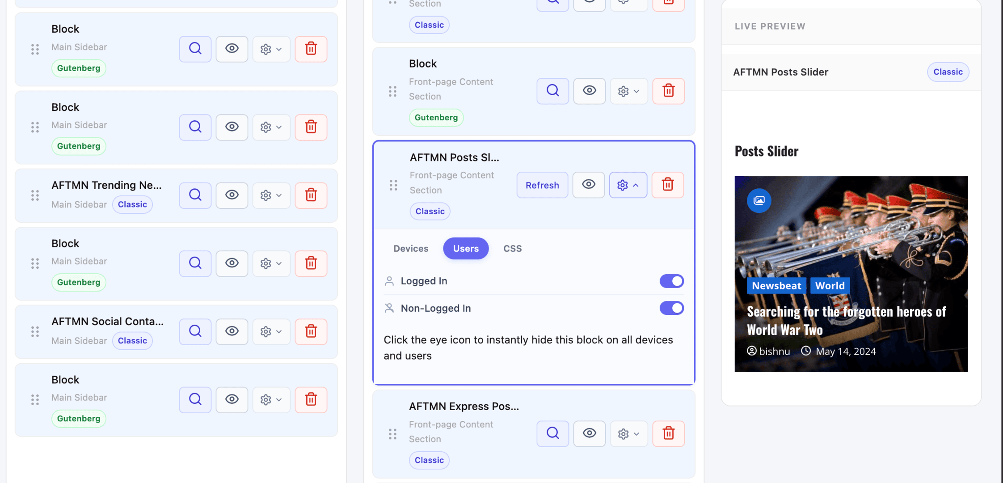Select the Users tab
Viewport: 1003px width, 483px height.
pyautogui.click(x=466, y=249)
